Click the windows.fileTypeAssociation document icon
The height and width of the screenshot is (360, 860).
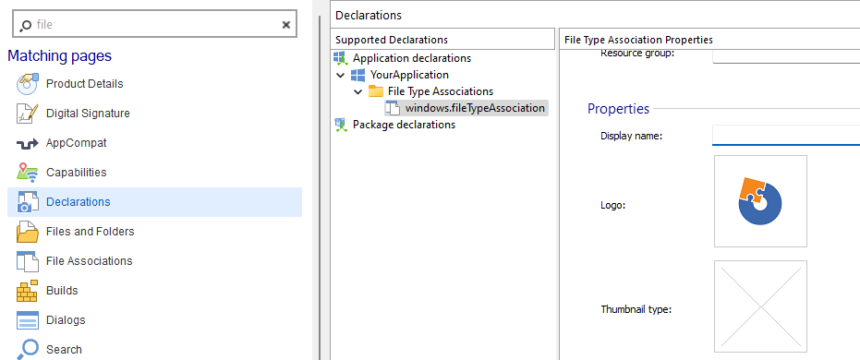(x=393, y=108)
